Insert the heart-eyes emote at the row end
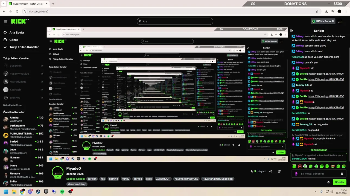The width and height of the screenshot is (350, 196). point(344,166)
